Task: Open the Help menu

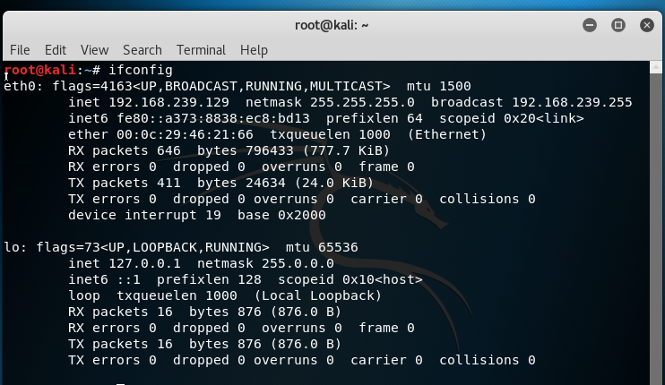Action: coord(254,50)
